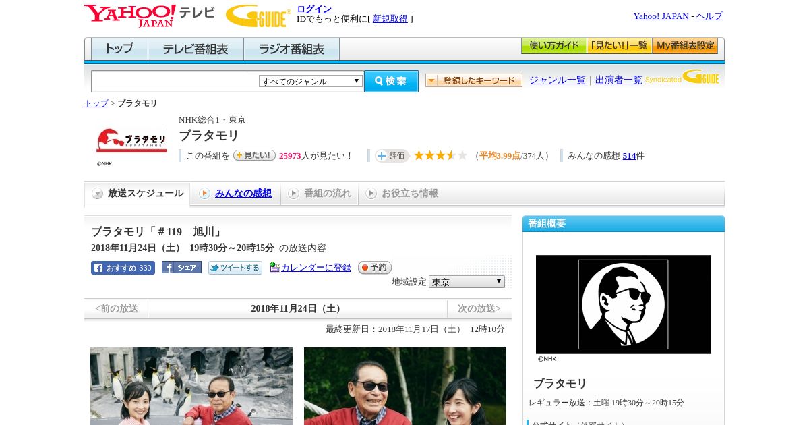Viewport: 809px width, 425px height.
Task: Open the Yahoo! JAPAN link
Action: coord(661,16)
